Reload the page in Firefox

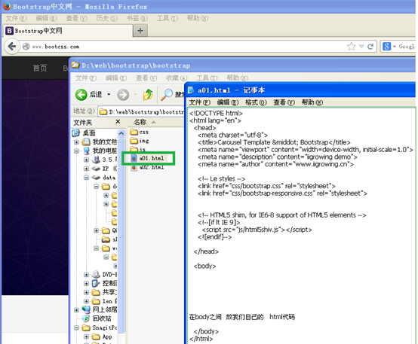370,47
